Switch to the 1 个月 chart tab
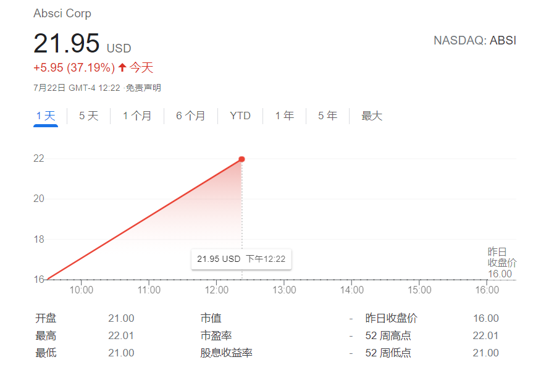546x378 pixels. (x=136, y=115)
